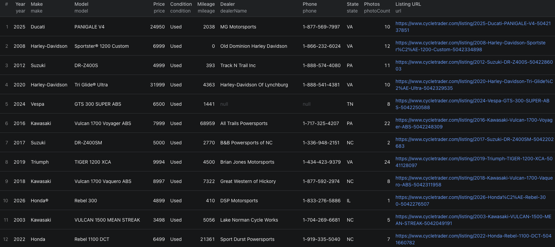This screenshot has width=555, height=247.
Task: Select the Great Western of Hickory cell
Action: coord(248,181)
